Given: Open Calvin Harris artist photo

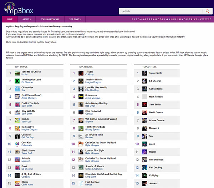Looking at the screenshot, I should click(x=145, y=89).
